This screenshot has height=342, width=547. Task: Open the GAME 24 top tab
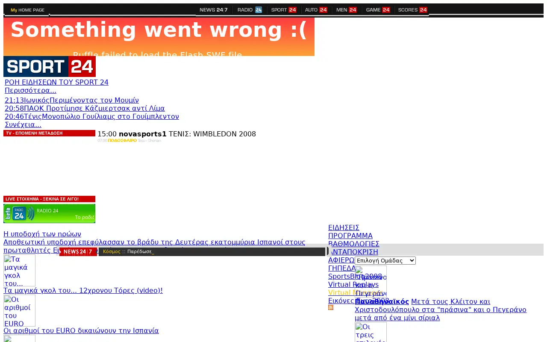click(378, 10)
